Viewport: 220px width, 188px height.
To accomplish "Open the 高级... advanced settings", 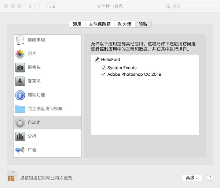I will point(192,178).
